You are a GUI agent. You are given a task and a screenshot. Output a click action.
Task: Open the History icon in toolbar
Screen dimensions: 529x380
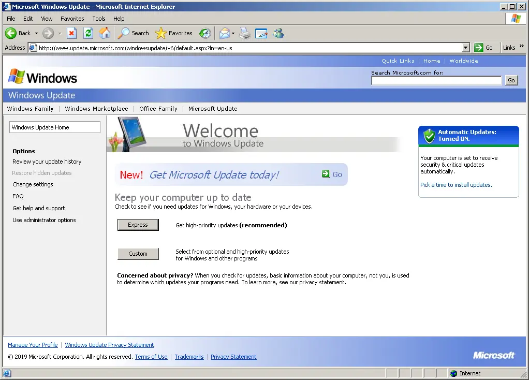tap(205, 33)
